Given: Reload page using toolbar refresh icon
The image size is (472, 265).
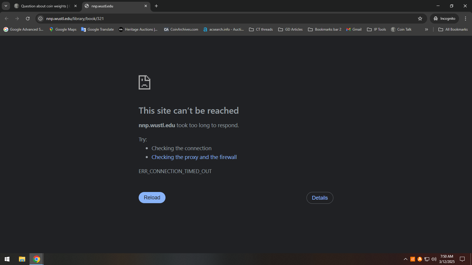Looking at the screenshot, I should 28,19.
